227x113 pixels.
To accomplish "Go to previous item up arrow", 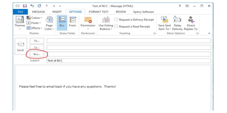I will tap(47, 6).
